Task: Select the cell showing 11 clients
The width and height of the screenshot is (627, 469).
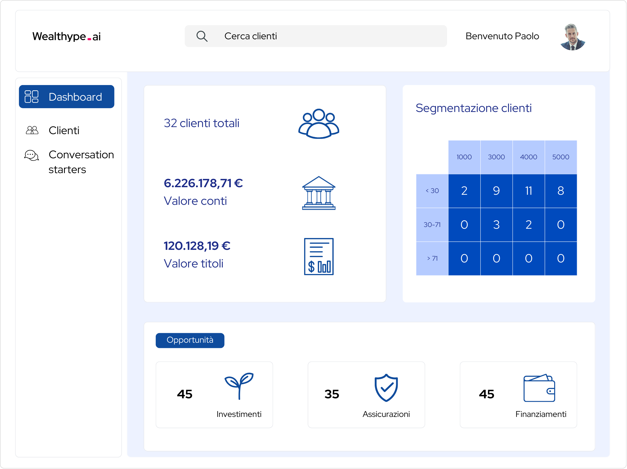Action: click(x=528, y=191)
